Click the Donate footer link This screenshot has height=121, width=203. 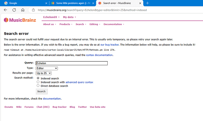point(9,107)
